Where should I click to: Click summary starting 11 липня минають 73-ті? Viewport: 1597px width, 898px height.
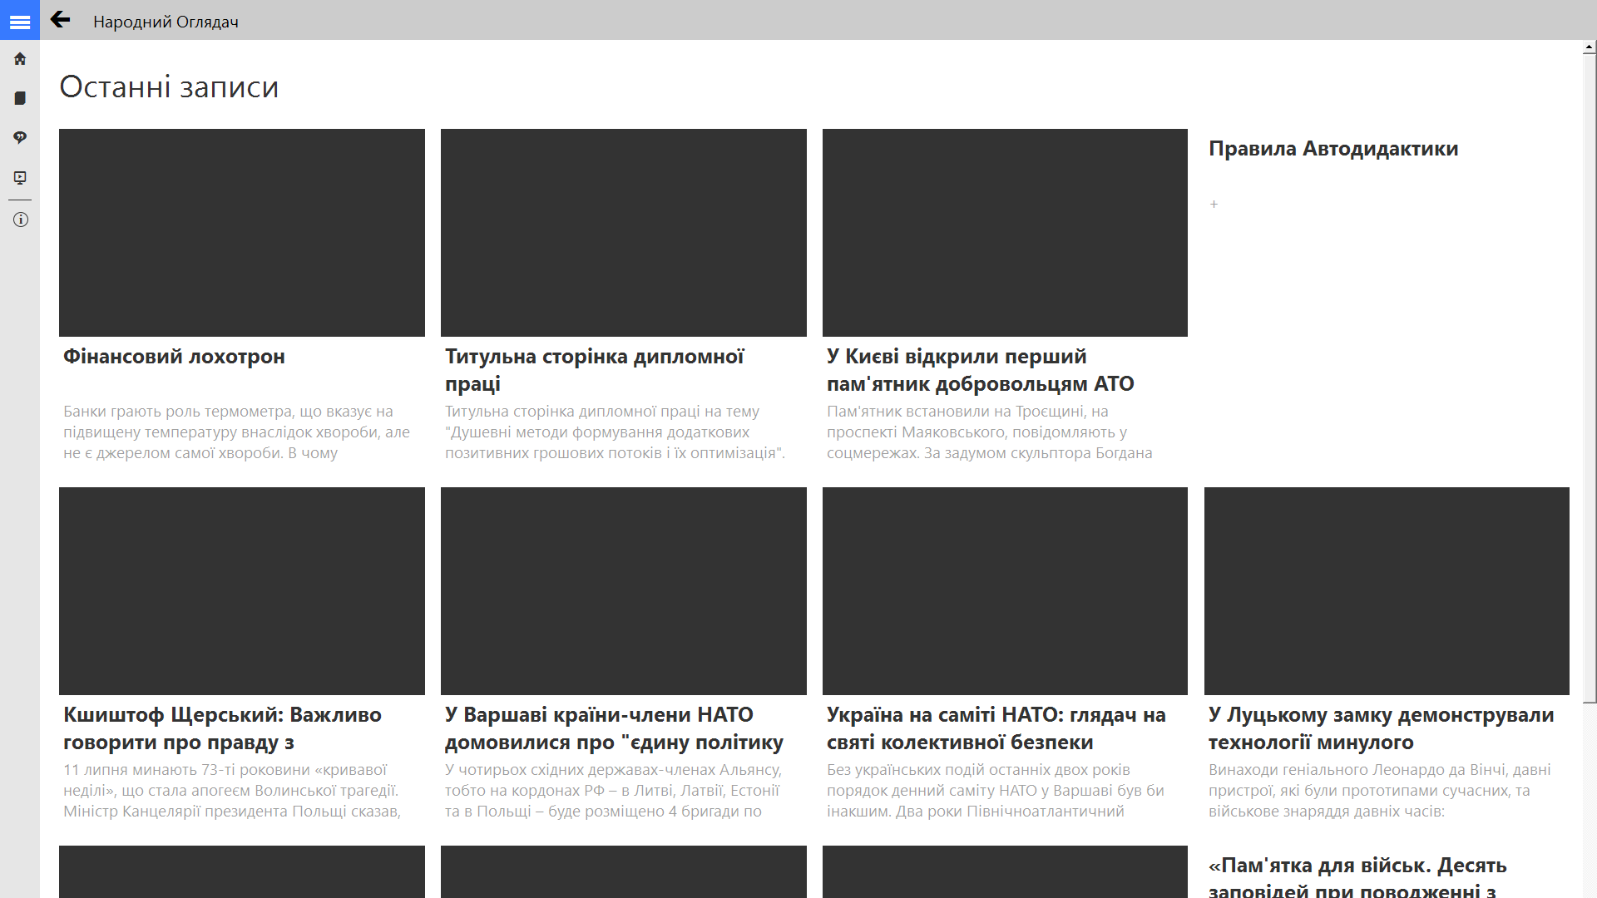click(x=232, y=791)
